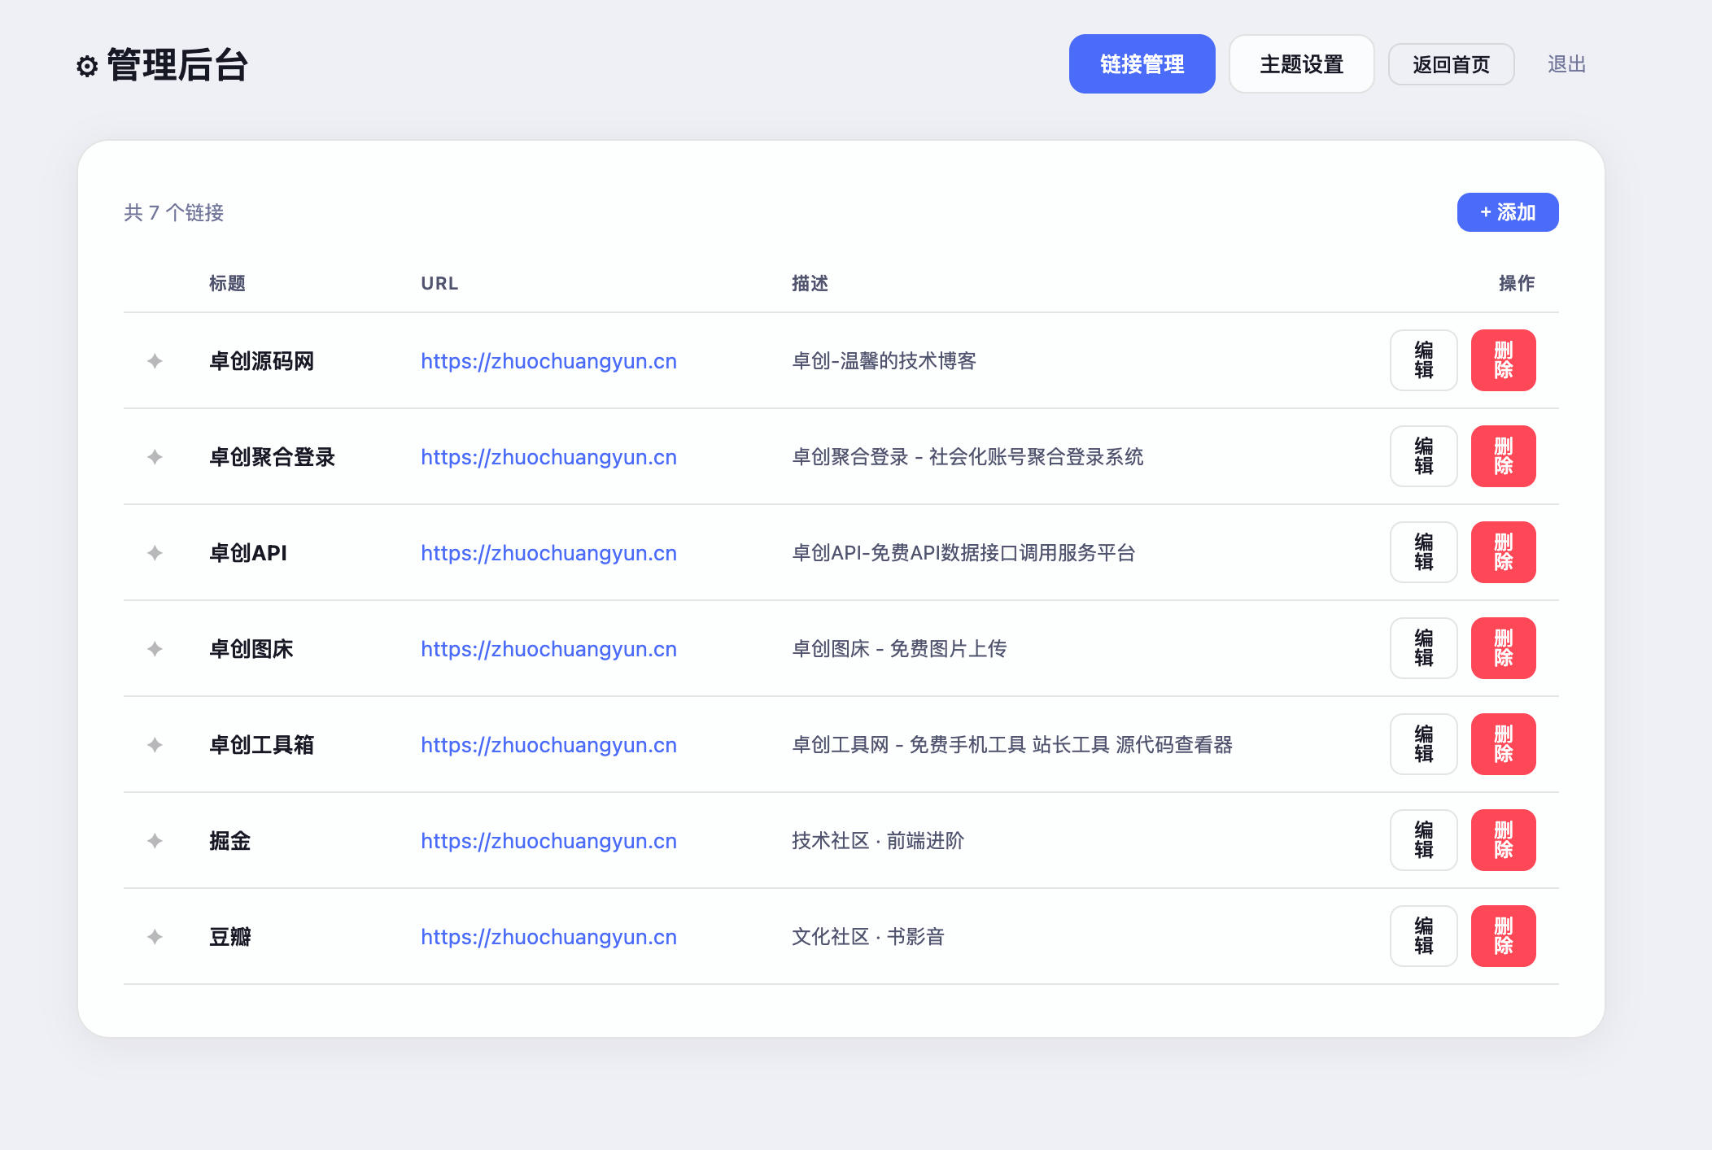Click the drag handle icon for 掘金
This screenshot has width=1712, height=1150.
(155, 840)
